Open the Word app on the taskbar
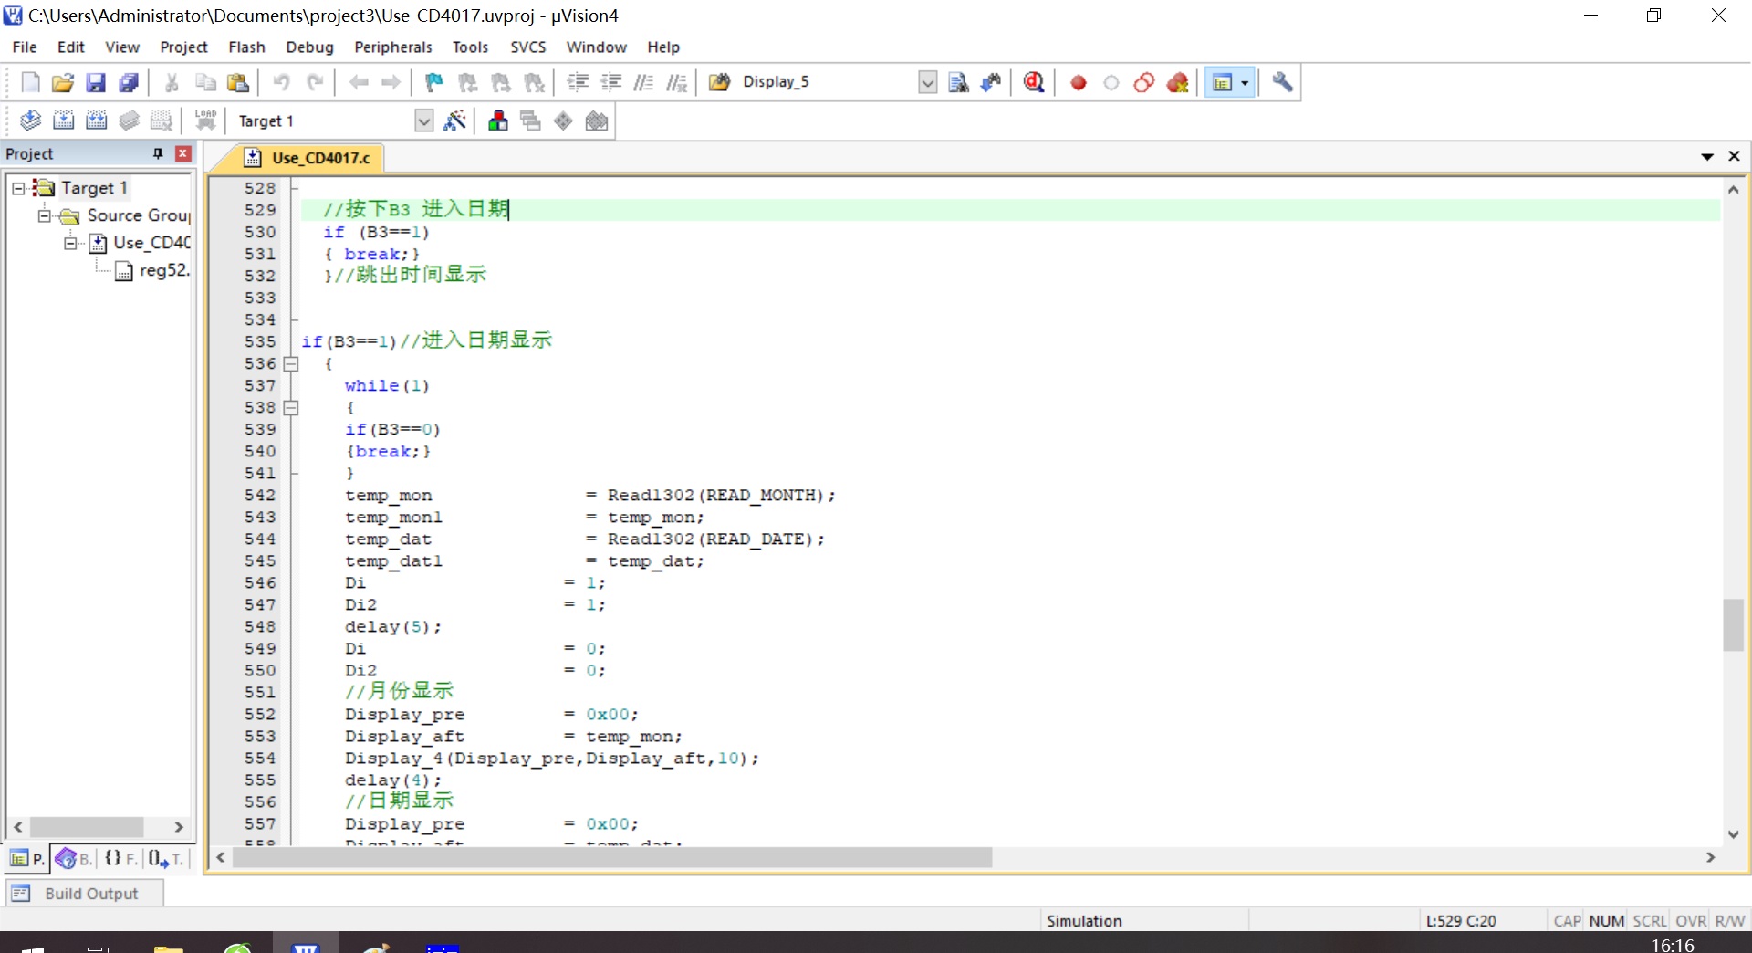 (306, 946)
